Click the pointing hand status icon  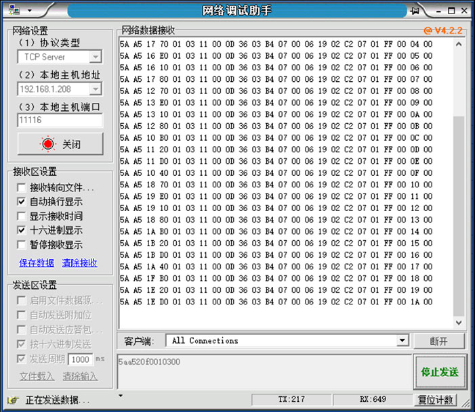pyautogui.click(x=14, y=400)
